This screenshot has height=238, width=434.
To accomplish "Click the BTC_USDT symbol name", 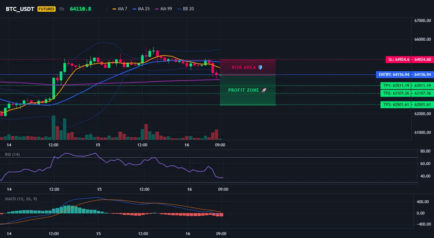I will pyautogui.click(x=20, y=9).
